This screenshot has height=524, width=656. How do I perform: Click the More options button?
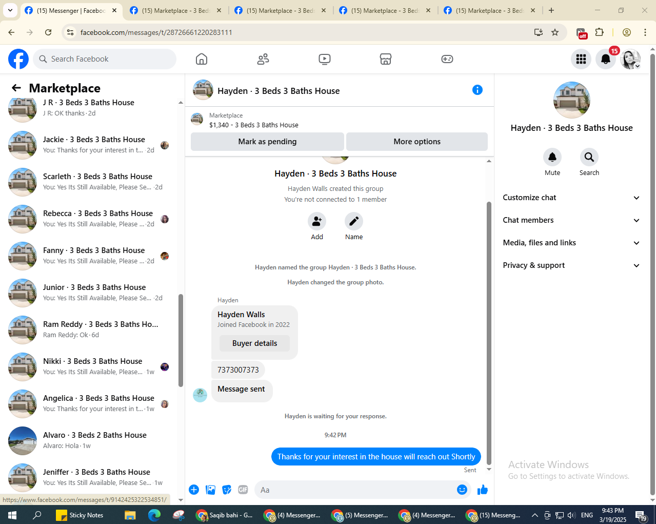point(417,142)
